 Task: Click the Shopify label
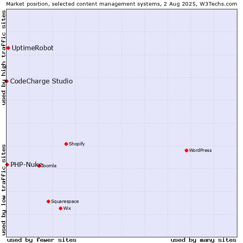point(77,144)
